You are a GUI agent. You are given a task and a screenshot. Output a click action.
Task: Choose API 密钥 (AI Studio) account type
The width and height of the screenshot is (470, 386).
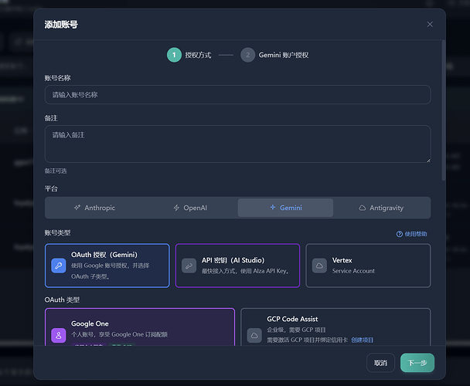237,266
